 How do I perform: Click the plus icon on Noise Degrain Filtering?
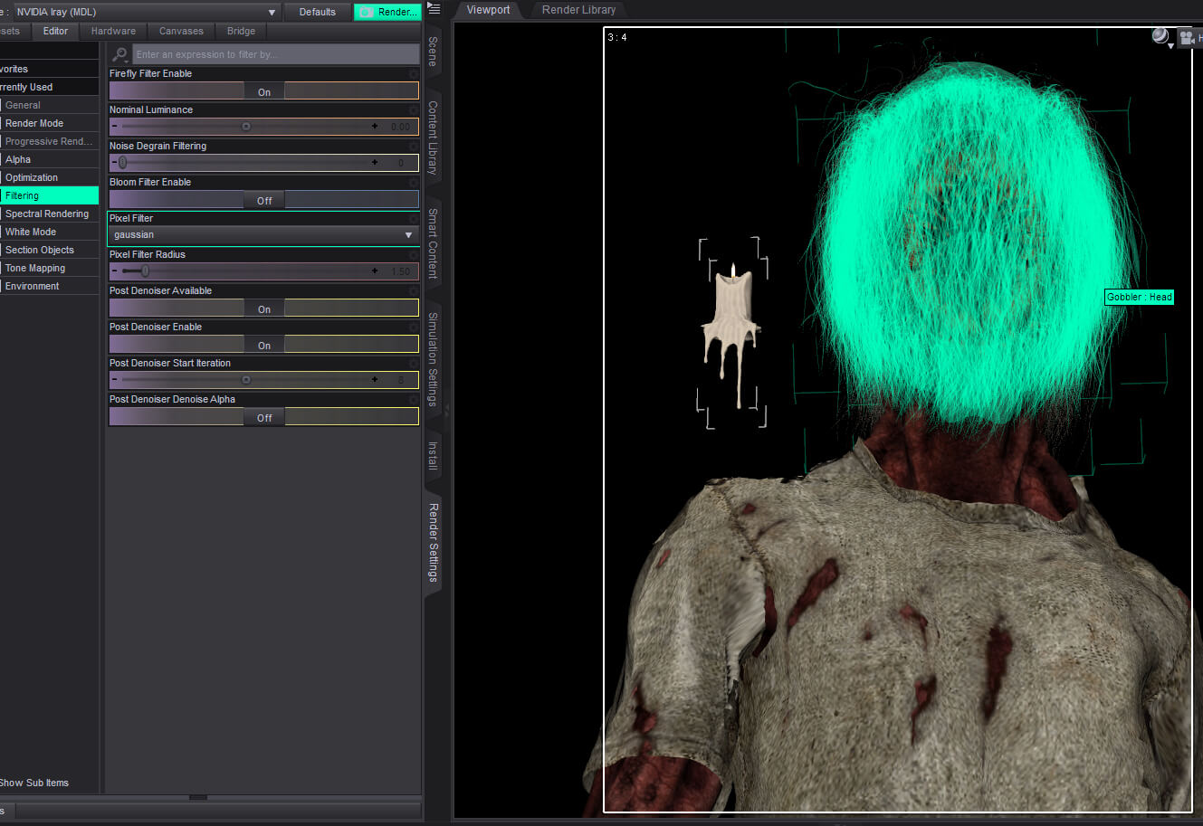click(x=375, y=163)
